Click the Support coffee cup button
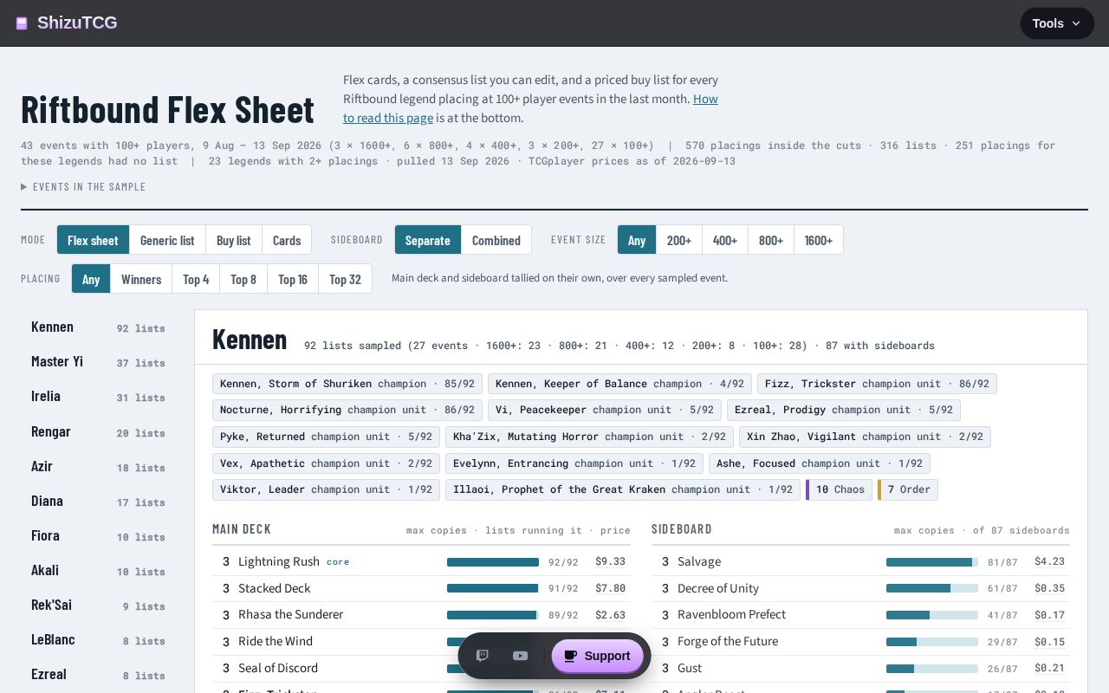 point(598,656)
